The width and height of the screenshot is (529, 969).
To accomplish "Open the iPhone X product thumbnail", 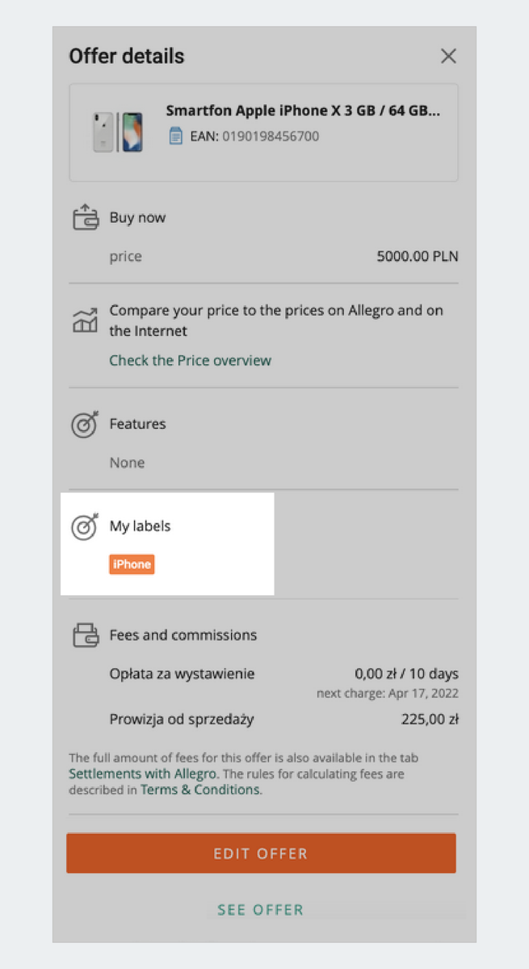I will pyautogui.click(x=117, y=132).
